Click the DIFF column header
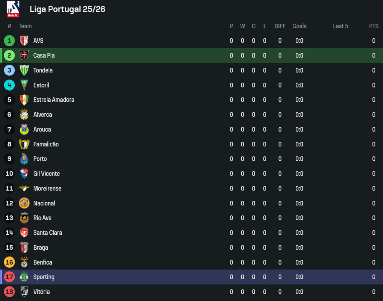The image size is (383, 301). pyautogui.click(x=280, y=26)
